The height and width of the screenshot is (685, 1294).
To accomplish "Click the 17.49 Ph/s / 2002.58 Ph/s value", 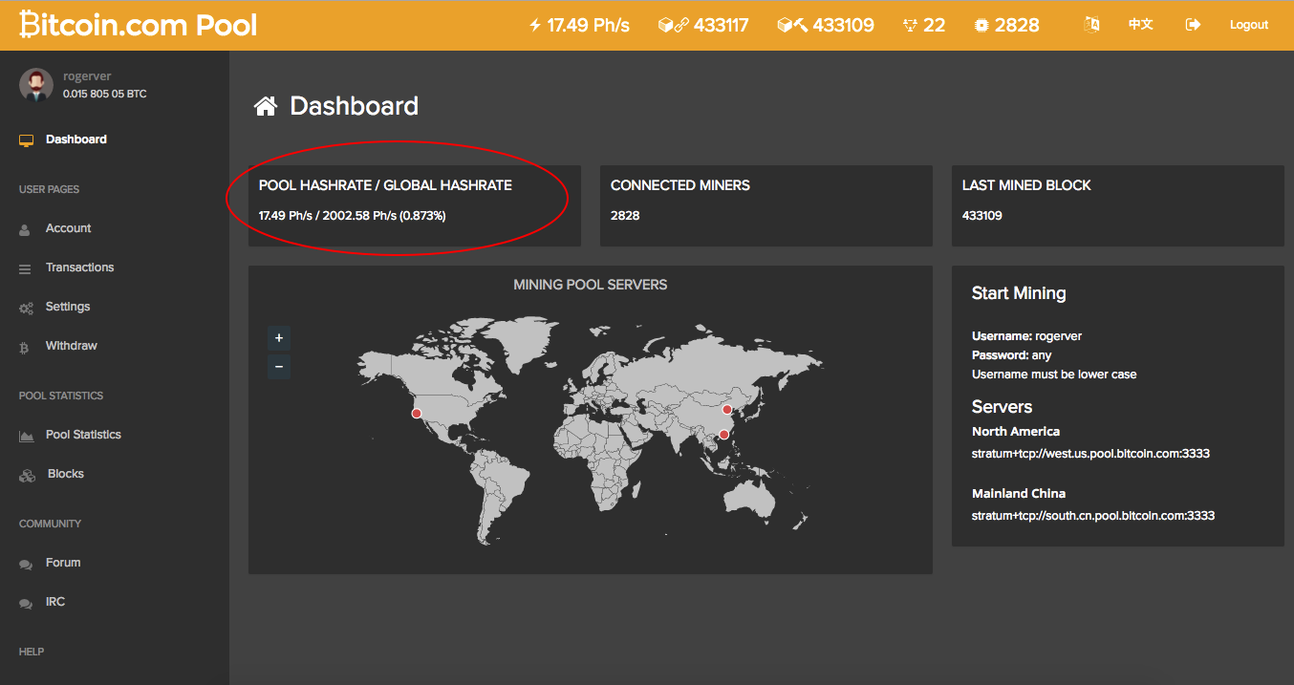I will click(x=352, y=216).
